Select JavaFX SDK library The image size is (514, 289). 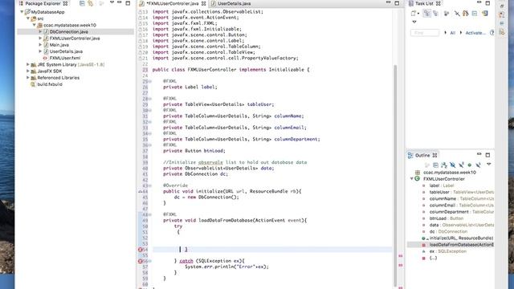point(50,71)
